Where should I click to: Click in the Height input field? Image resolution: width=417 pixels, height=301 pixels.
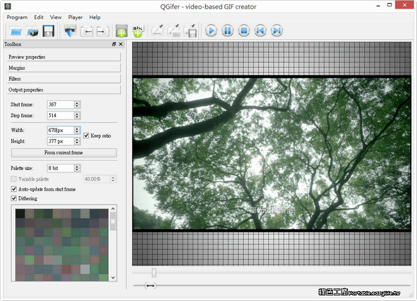click(x=60, y=141)
